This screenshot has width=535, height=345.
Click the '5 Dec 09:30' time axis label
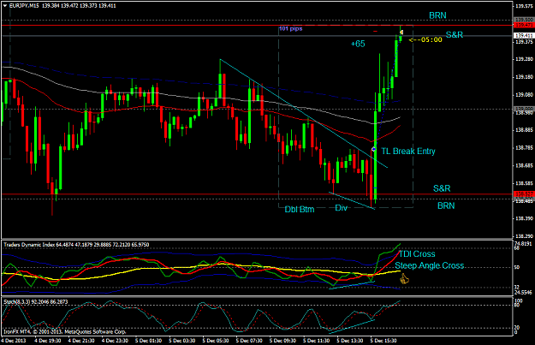[x=282, y=341]
